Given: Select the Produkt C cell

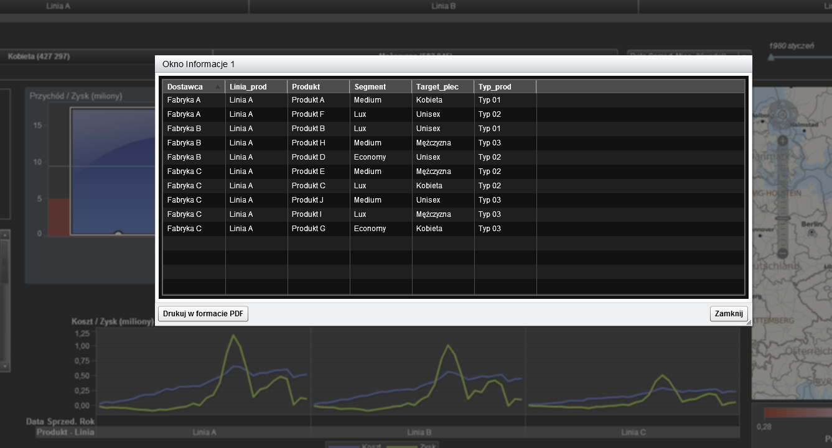Looking at the screenshot, I should [x=318, y=186].
